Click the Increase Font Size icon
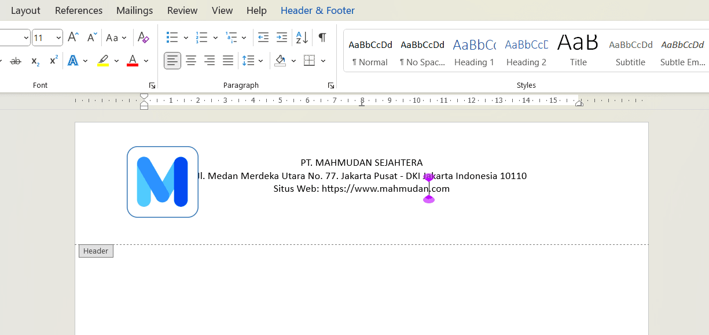Viewport: 709px width, 335px height. tap(73, 38)
